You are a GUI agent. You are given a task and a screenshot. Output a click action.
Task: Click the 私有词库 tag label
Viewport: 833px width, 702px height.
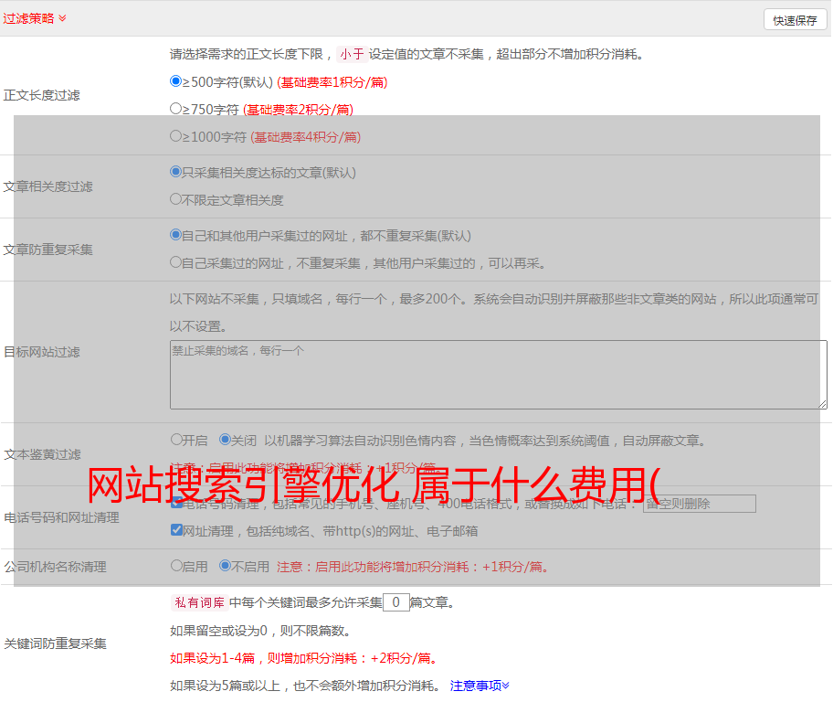(197, 602)
